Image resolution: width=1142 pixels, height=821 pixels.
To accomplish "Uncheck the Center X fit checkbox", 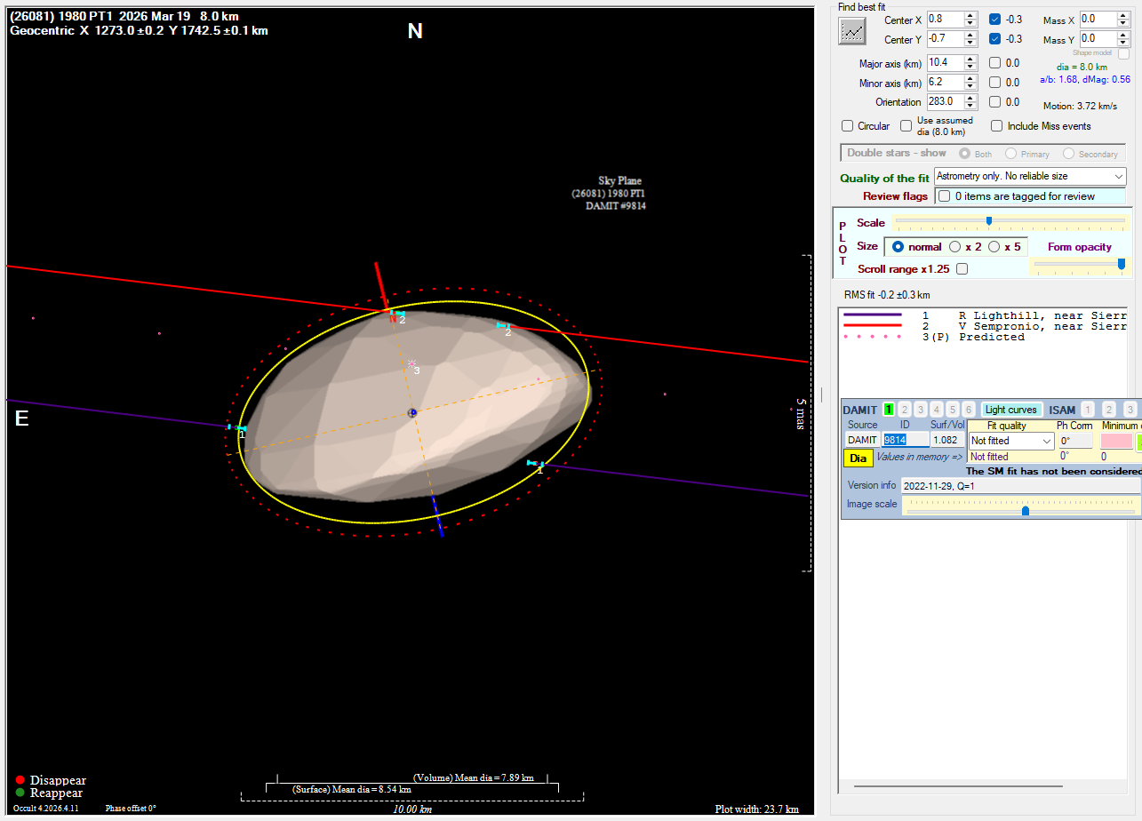I will (x=995, y=20).
